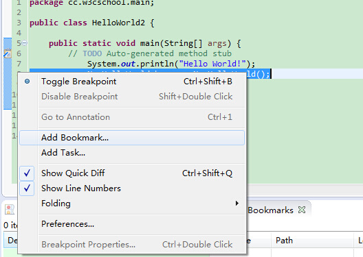Click the Toggle Breakpoint blue dot icon
Screen dimensions: 363x257
pos(27,81)
